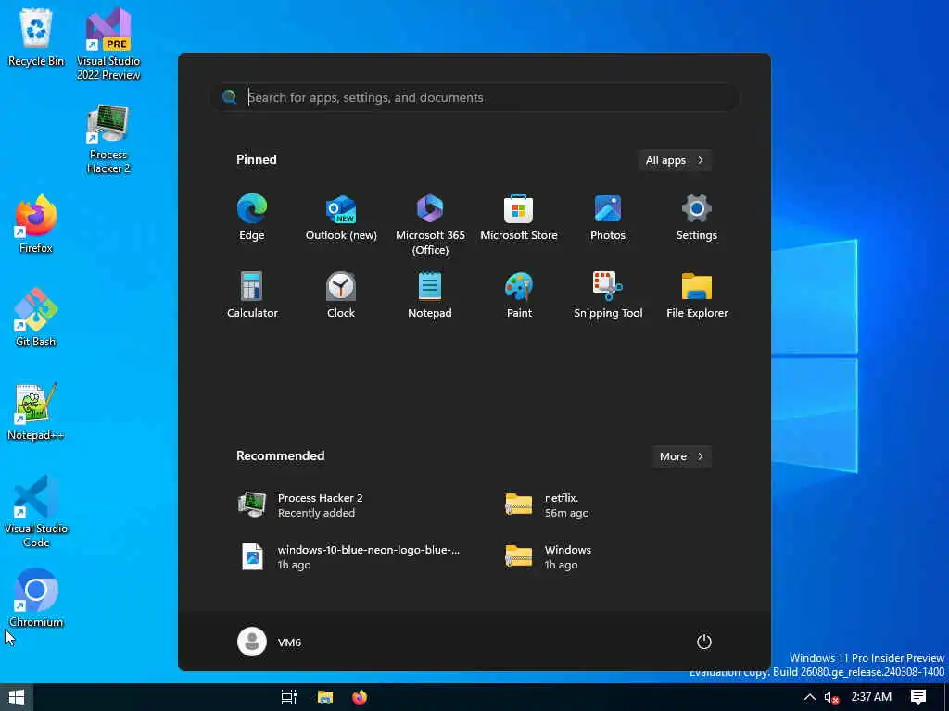Select the Git Bash desktop shortcut
The image size is (949, 711).
36,318
